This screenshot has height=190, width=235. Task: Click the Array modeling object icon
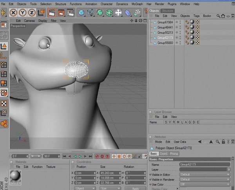click(x=110, y=13)
